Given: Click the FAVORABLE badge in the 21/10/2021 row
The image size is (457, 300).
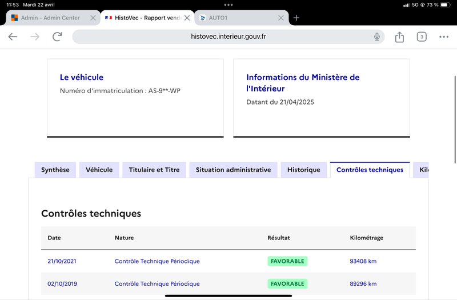Looking at the screenshot, I should pyautogui.click(x=287, y=261).
